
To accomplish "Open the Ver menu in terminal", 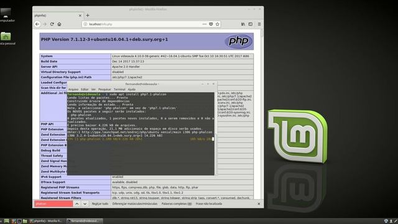I will [x=93, y=90].
